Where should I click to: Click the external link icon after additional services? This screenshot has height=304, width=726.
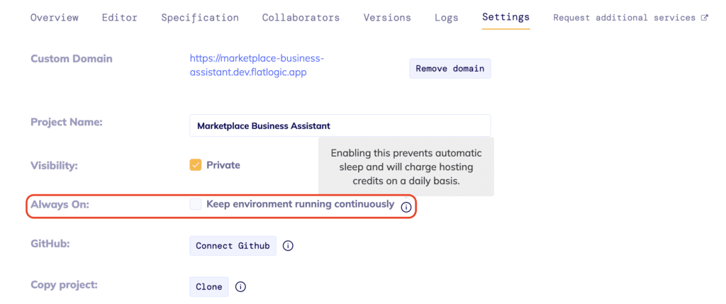point(704,18)
